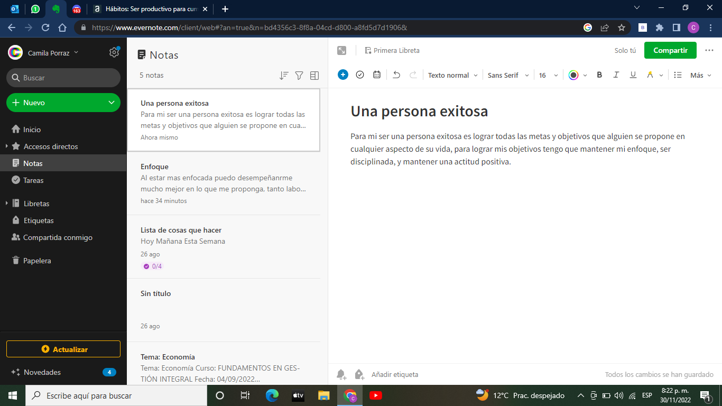Undo the last edit
The width and height of the screenshot is (722, 406).
[x=396, y=75]
